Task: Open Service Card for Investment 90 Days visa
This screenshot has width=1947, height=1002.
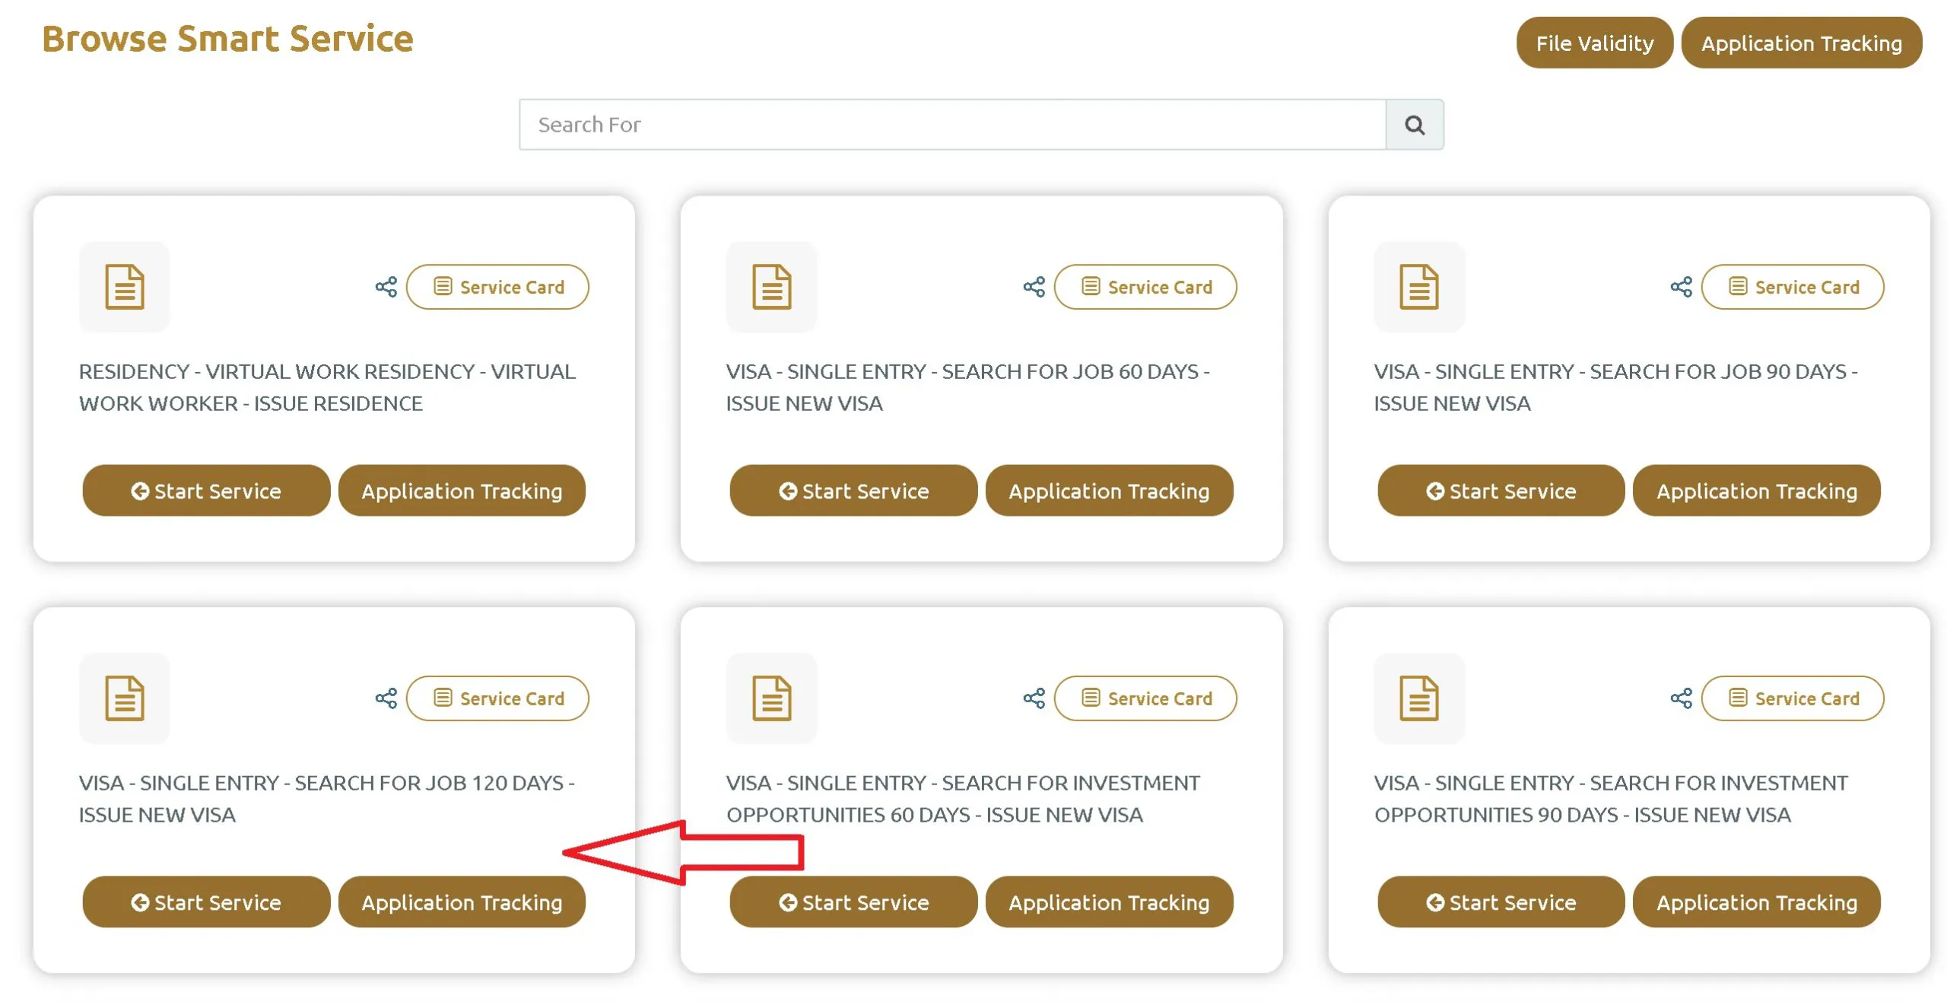Action: 1791,698
